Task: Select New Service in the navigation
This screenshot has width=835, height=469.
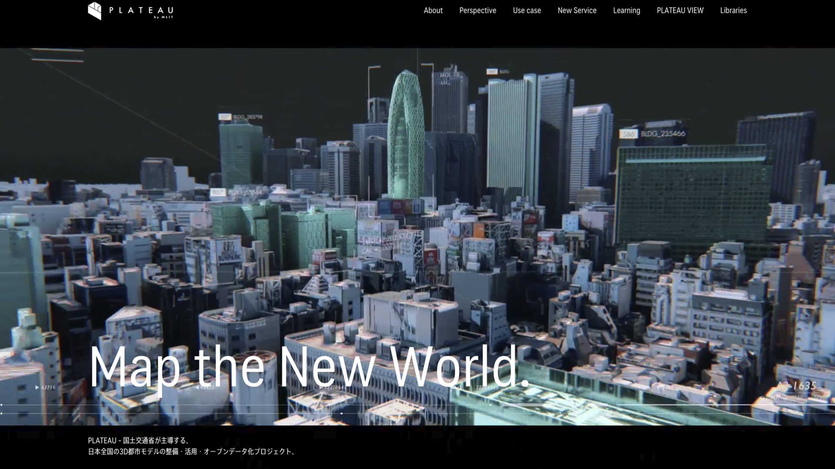Action: (x=577, y=10)
